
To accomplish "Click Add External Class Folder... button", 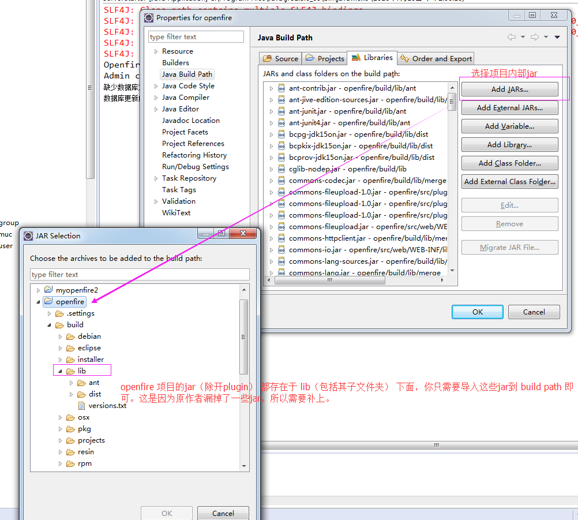I will point(509,181).
